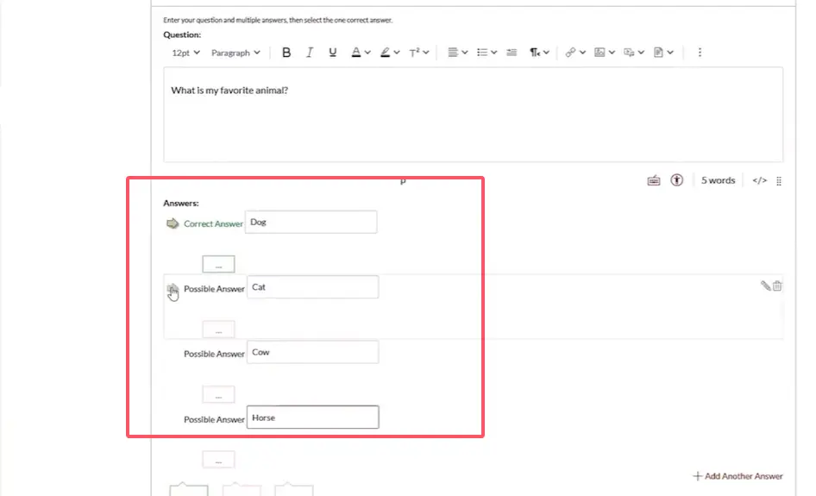
Task: Open the more toolbar options menu
Action: (700, 53)
